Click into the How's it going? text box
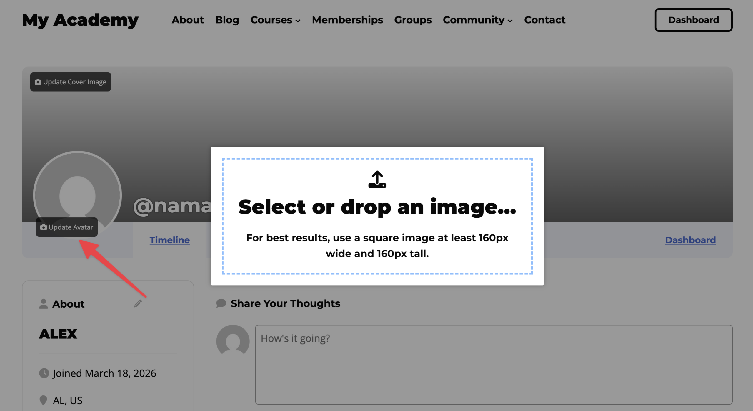This screenshot has width=753, height=411. [x=493, y=364]
